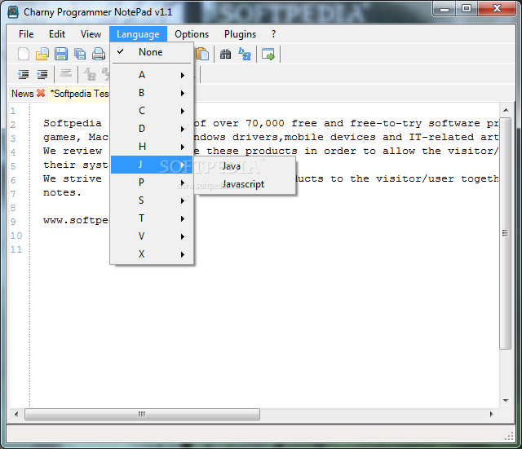Click the grayed letter-case conversion icon

[x=90, y=74]
